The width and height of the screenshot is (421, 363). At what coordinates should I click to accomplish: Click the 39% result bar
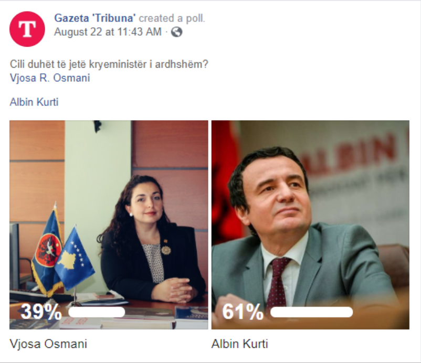coord(97,312)
